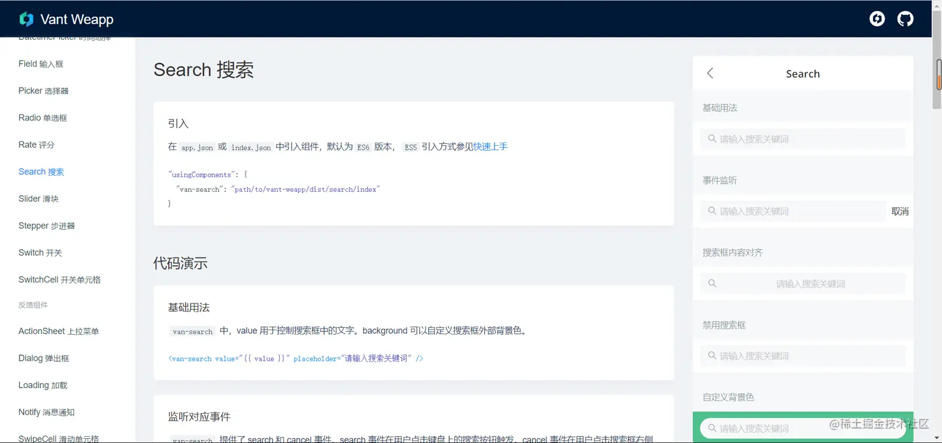
Task: Focus the 自定义背景色 green search input
Action: (803, 428)
